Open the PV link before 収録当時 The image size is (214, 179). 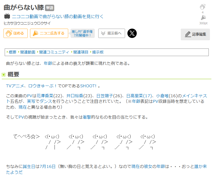coord(156,101)
